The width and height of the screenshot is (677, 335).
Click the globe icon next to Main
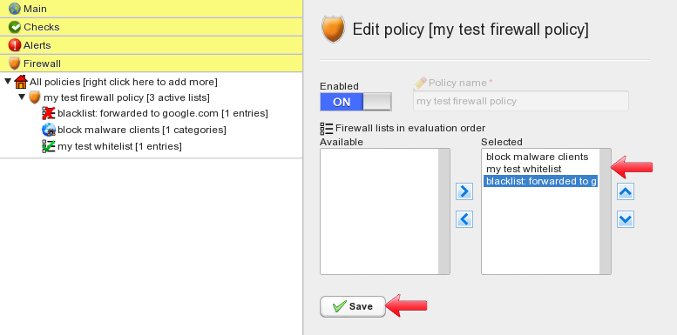pos(15,9)
